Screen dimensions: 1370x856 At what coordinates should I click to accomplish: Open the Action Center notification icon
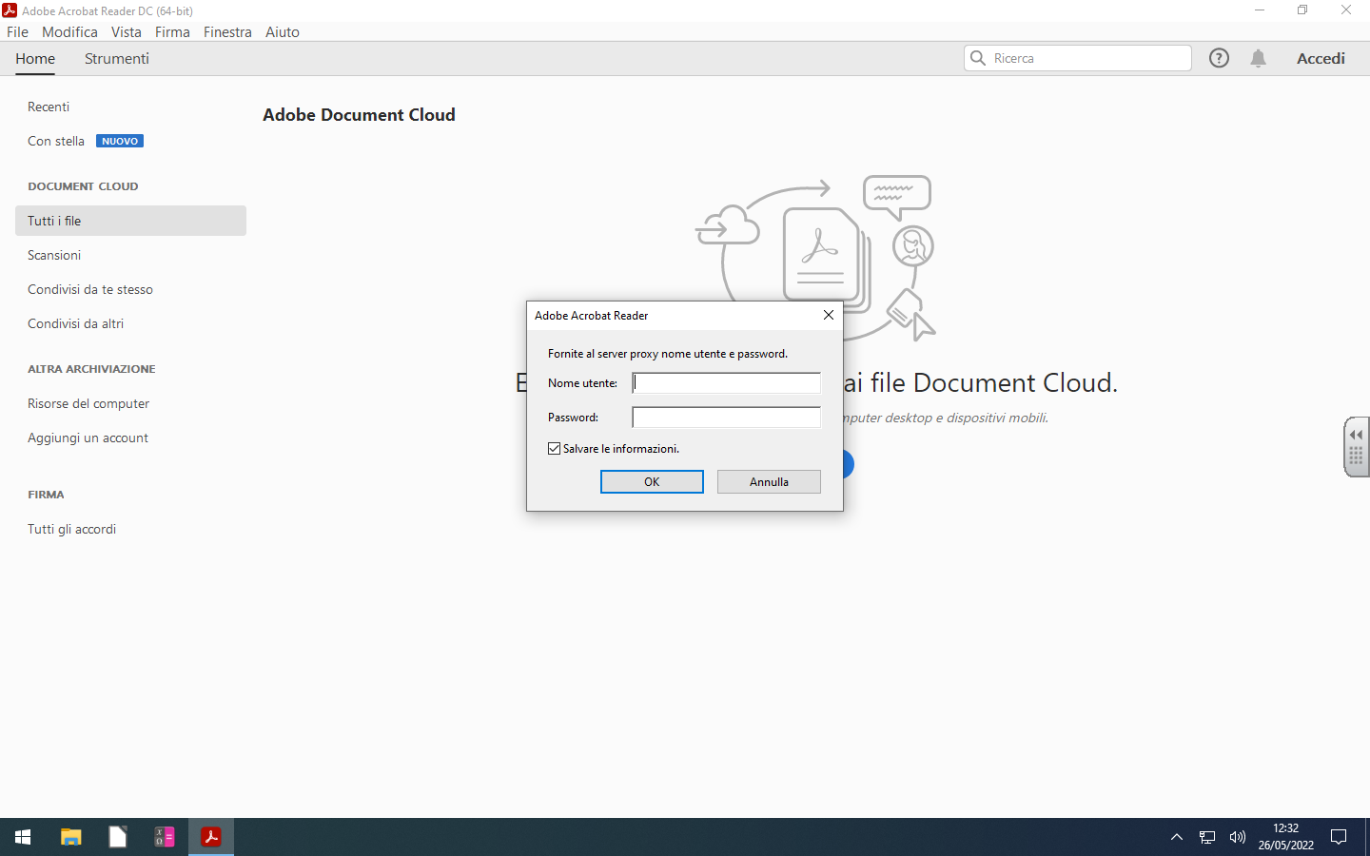click(x=1339, y=837)
